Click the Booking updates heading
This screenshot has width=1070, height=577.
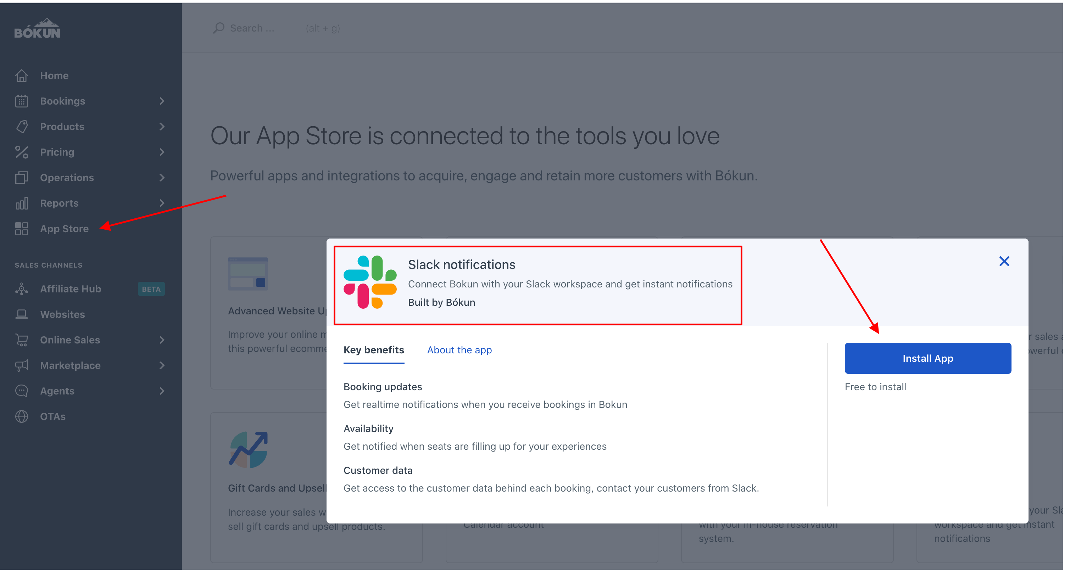[x=385, y=390]
